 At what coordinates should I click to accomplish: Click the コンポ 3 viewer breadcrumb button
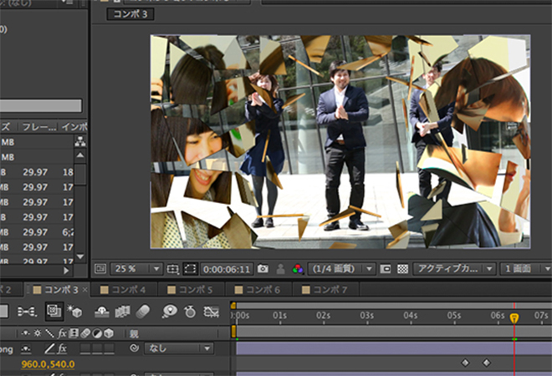point(128,14)
